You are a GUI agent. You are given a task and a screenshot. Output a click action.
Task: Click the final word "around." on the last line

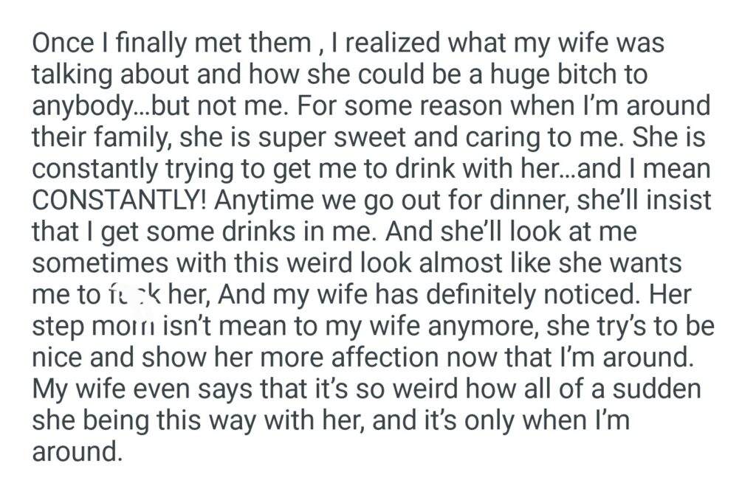coord(76,452)
